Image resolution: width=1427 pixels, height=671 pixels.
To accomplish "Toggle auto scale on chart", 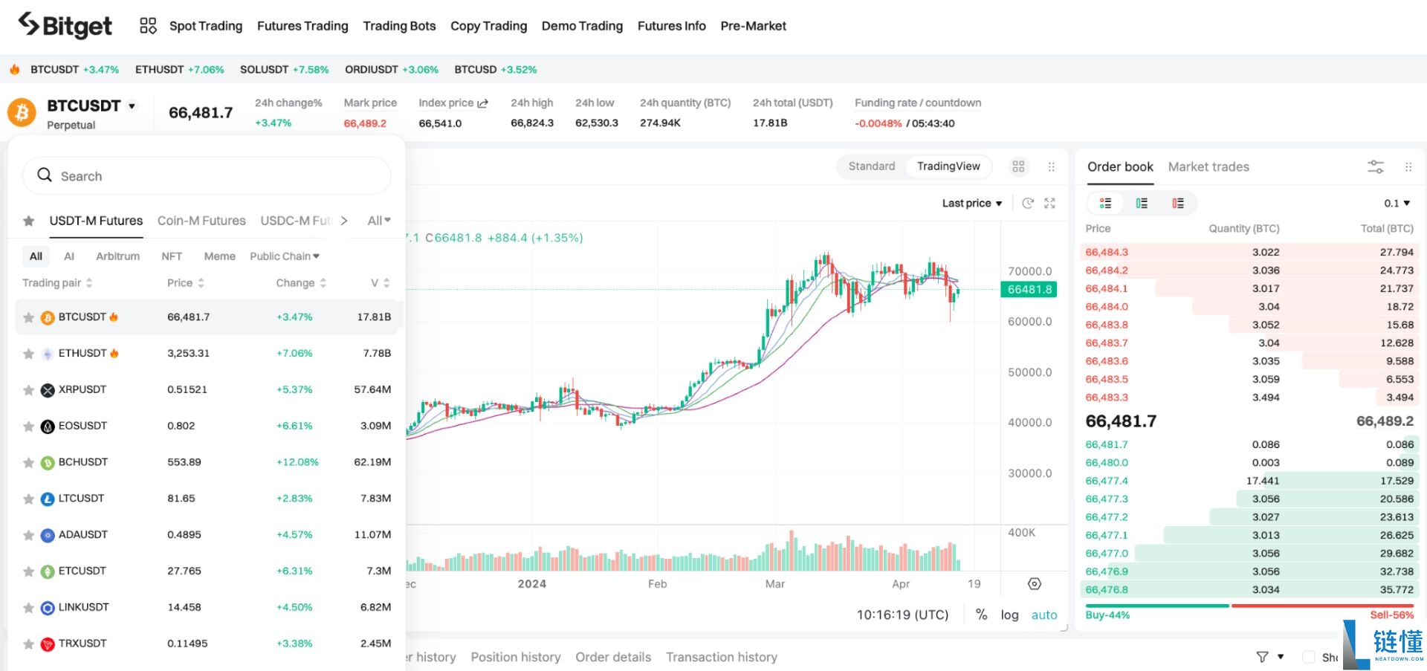I will [1044, 615].
